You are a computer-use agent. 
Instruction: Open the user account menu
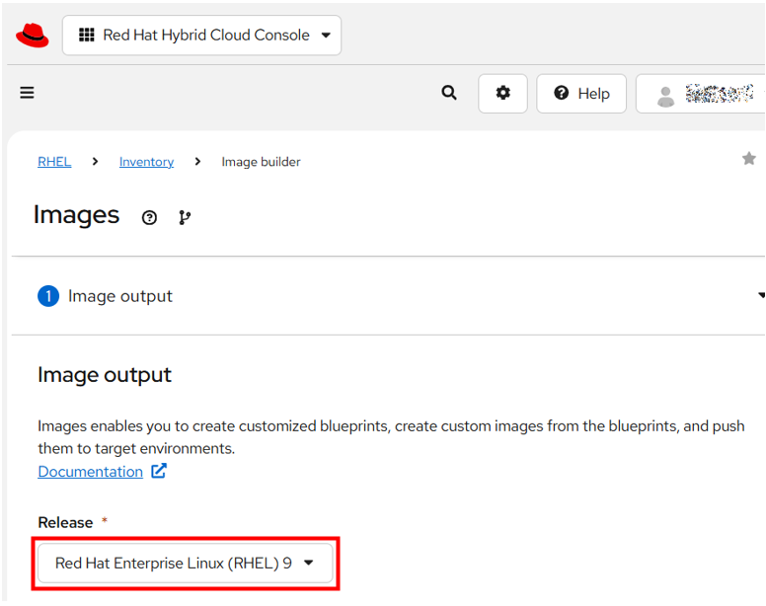click(x=703, y=94)
